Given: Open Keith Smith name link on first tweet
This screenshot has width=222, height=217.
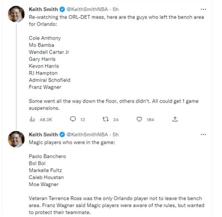Looking at the screenshot, I should pyautogui.click(x=44, y=9).
